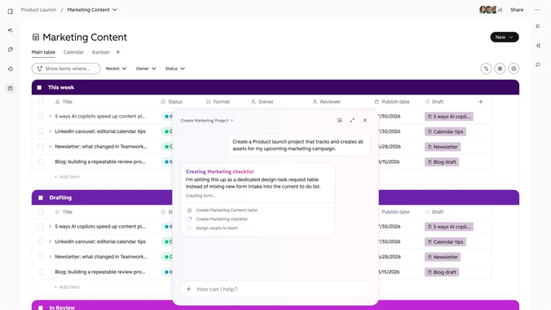Screen dimensions: 551x310
Task: Check LinkedIn carousel row in Drafting
Action: click(x=41, y=241)
